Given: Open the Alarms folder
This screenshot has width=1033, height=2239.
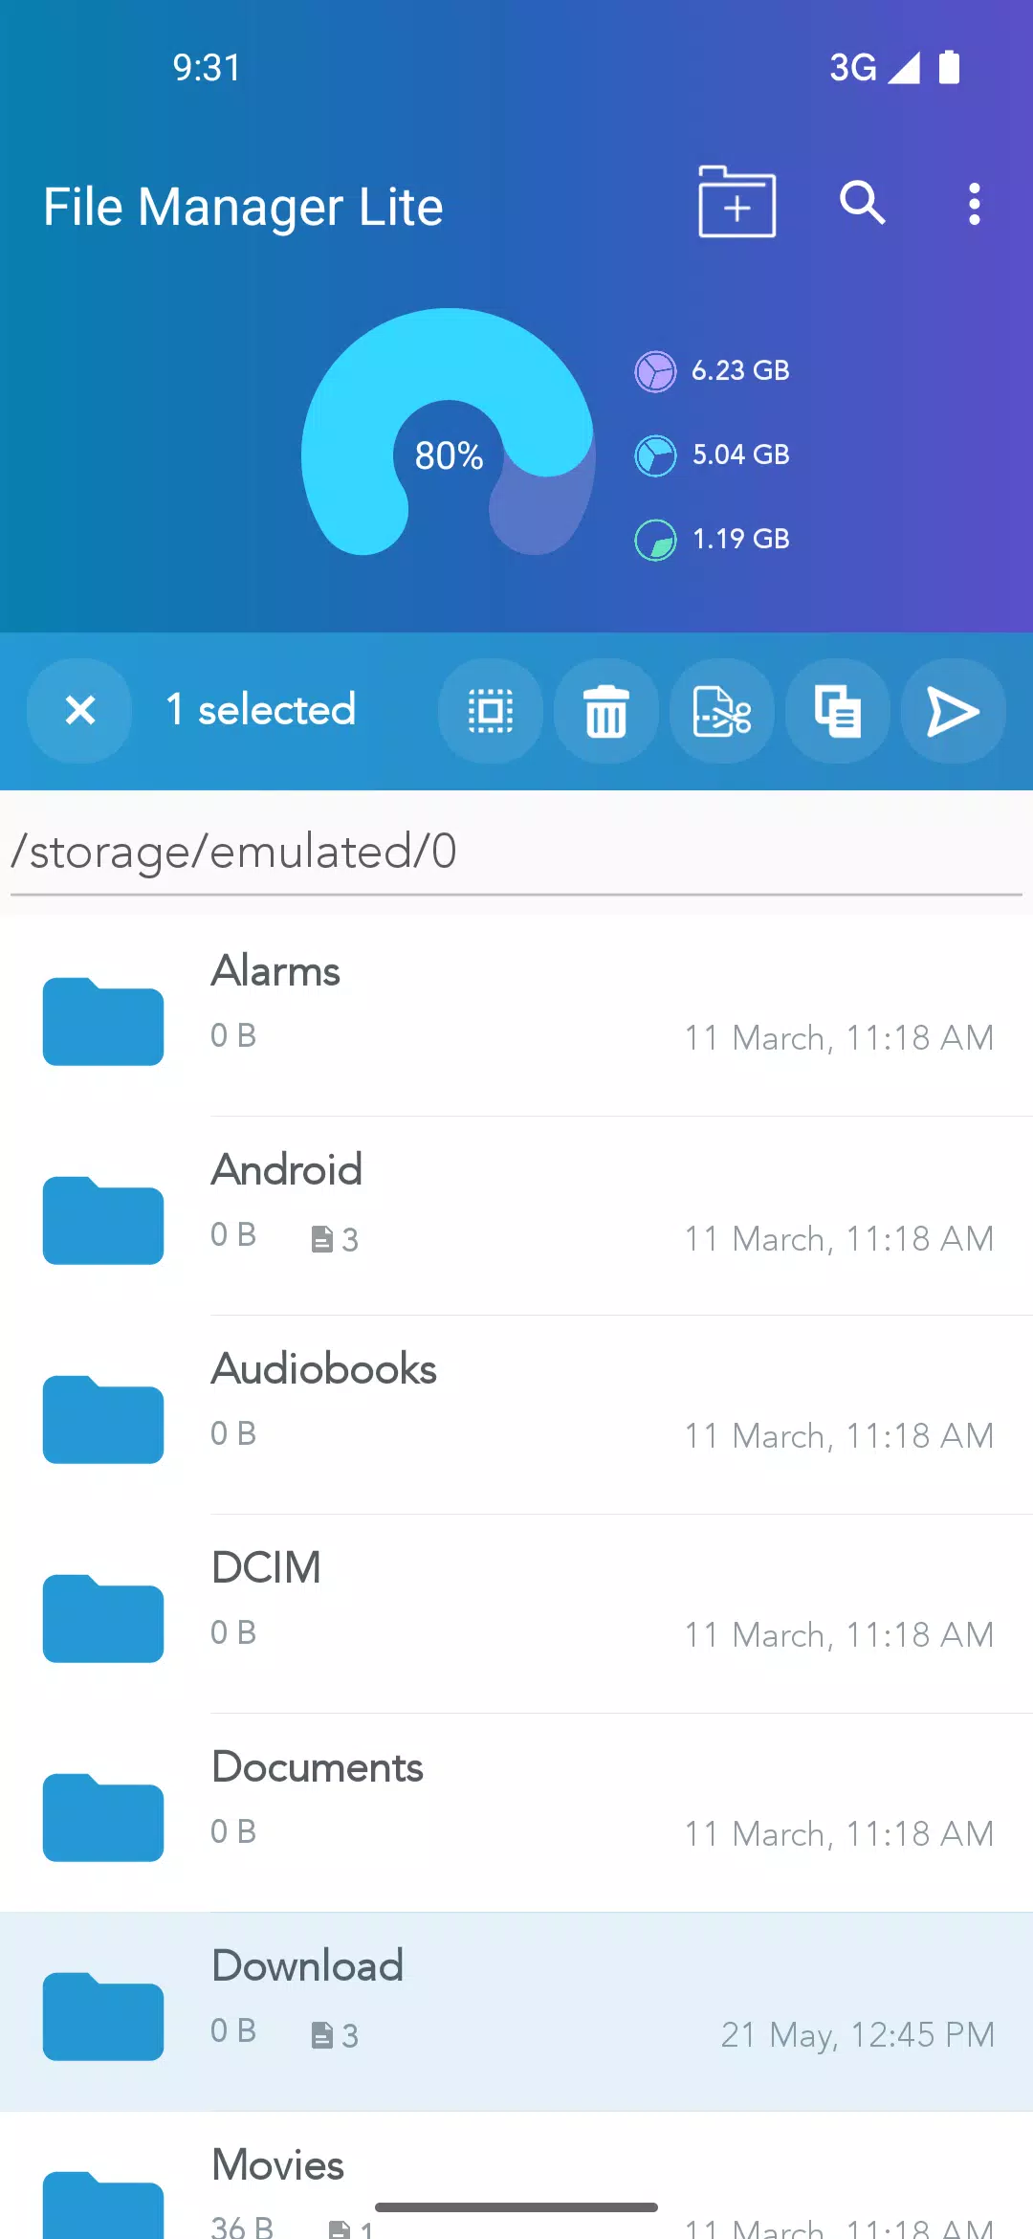Looking at the screenshot, I should (516, 1016).
